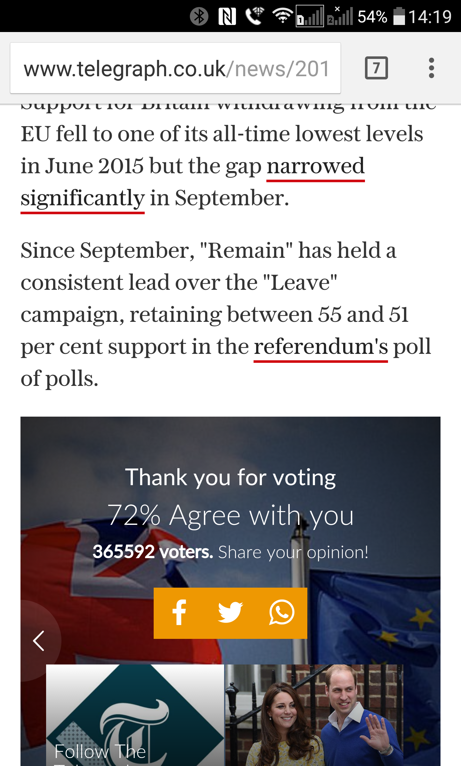
Task: Open the browser tab switcher
Action: click(x=376, y=68)
